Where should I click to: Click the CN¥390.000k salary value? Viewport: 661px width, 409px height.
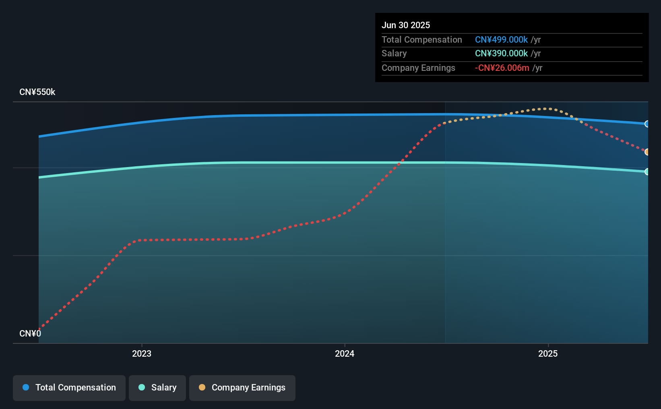point(501,54)
